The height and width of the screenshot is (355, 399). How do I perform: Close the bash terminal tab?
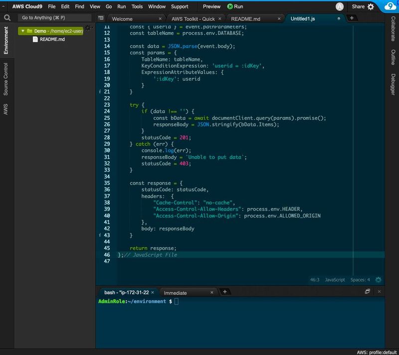[x=153, y=293]
